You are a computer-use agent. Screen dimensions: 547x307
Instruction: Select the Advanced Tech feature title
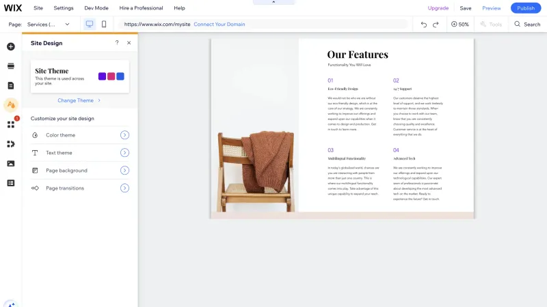[x=404, y=158]
